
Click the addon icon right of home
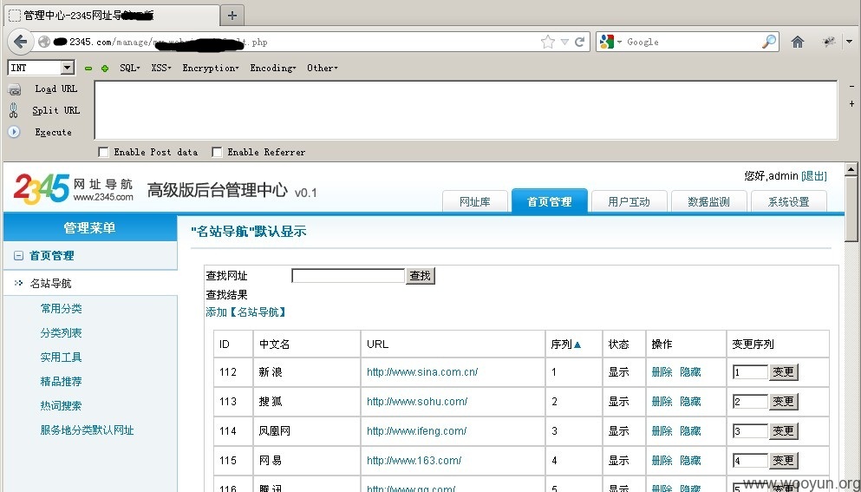click(x=829, y=42)
